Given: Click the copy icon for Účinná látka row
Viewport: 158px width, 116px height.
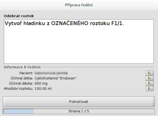Looking at the screenshot, I should click(150, 78).
